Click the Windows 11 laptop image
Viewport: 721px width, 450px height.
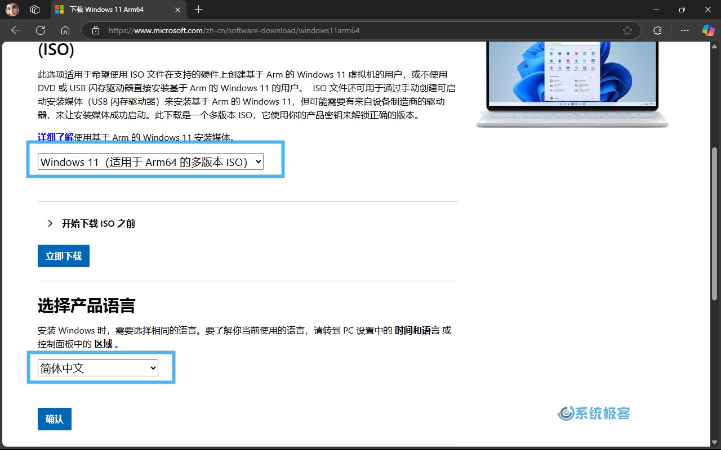572,84
